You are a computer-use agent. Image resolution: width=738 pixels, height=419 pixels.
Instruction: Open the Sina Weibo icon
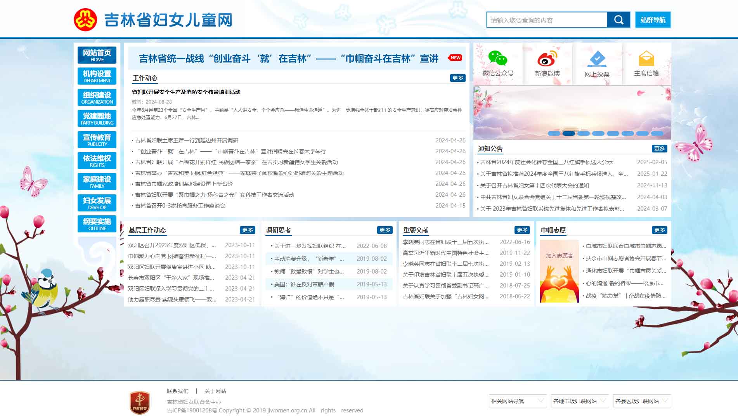click(x=547, y=58)
